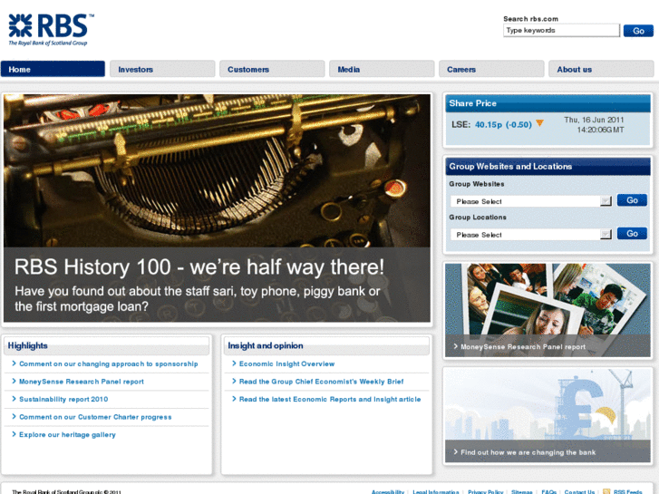Open the Accessibility footer link
The height and width of the screenshot is (494, 659).
[x=388, y=491]
